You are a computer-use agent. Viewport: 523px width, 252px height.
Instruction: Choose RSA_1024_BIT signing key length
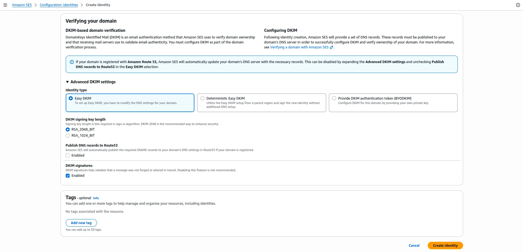68,136
